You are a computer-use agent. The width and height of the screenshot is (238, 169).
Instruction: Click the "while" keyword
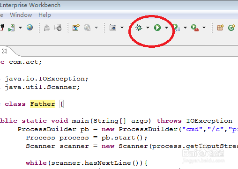(36, 163)
